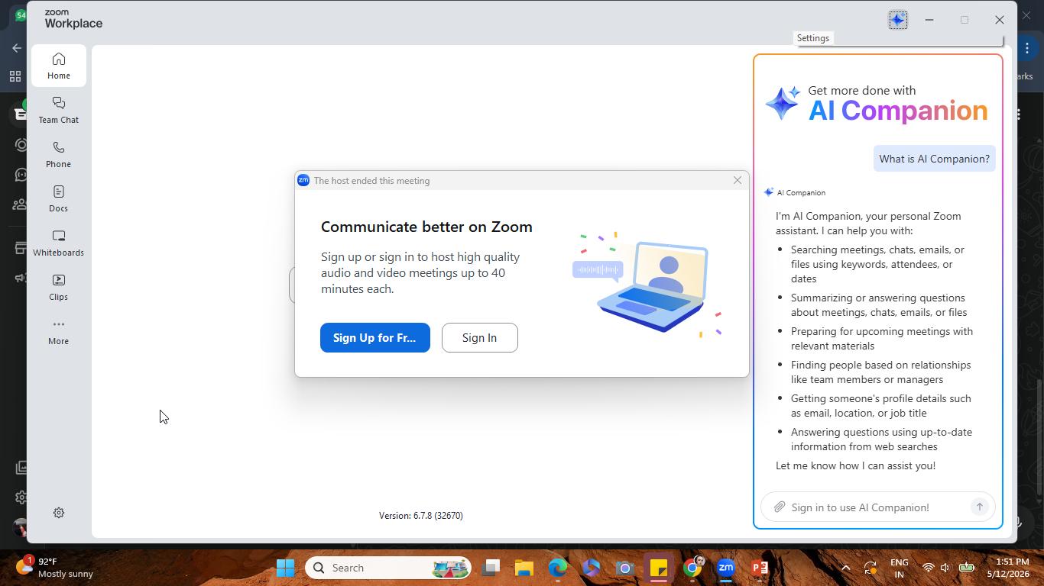
Task: Click the 'Let me know how I can assist you!' text
Action: click(855, 465)
